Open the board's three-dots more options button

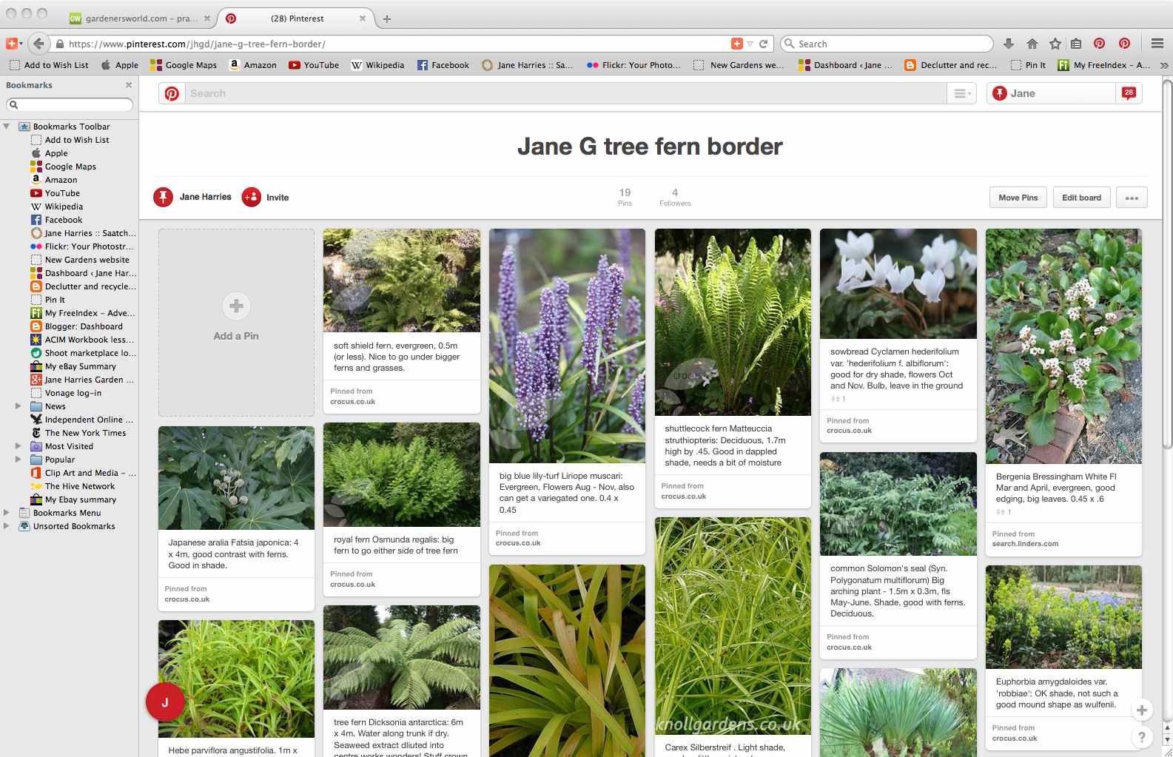[1132, 198]
